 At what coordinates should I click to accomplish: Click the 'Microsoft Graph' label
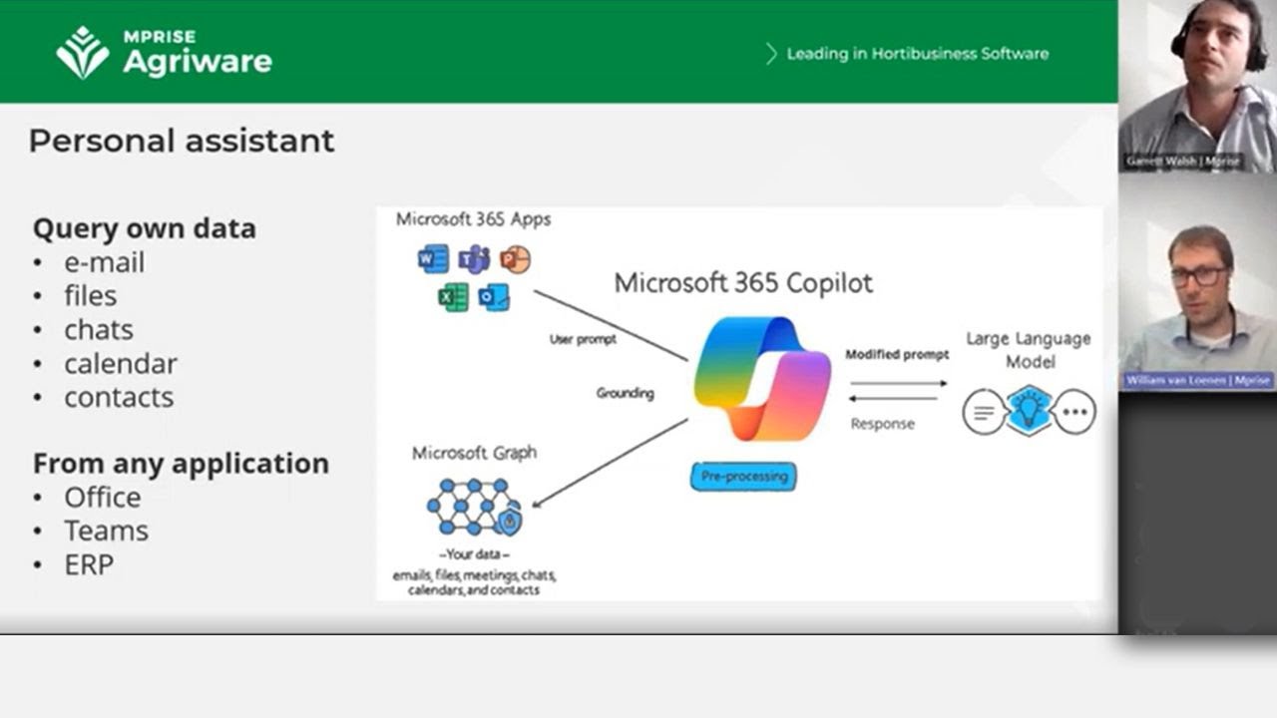[474, 453]
